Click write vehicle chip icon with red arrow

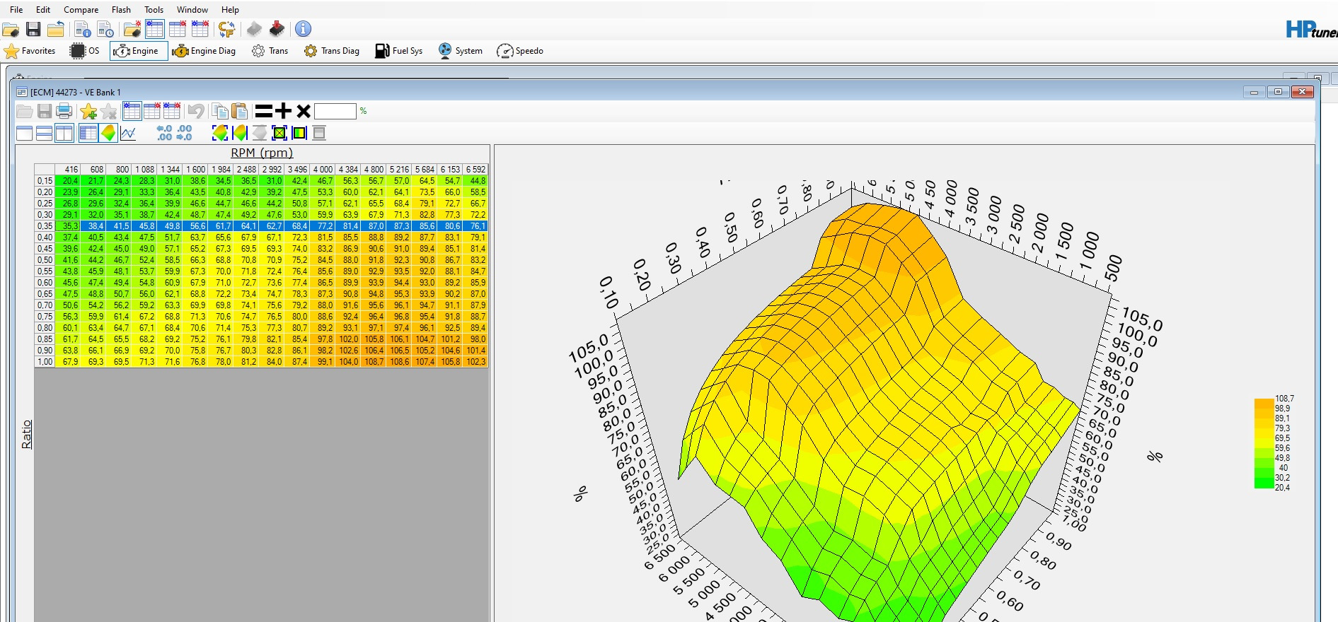(x=277, y=29)
